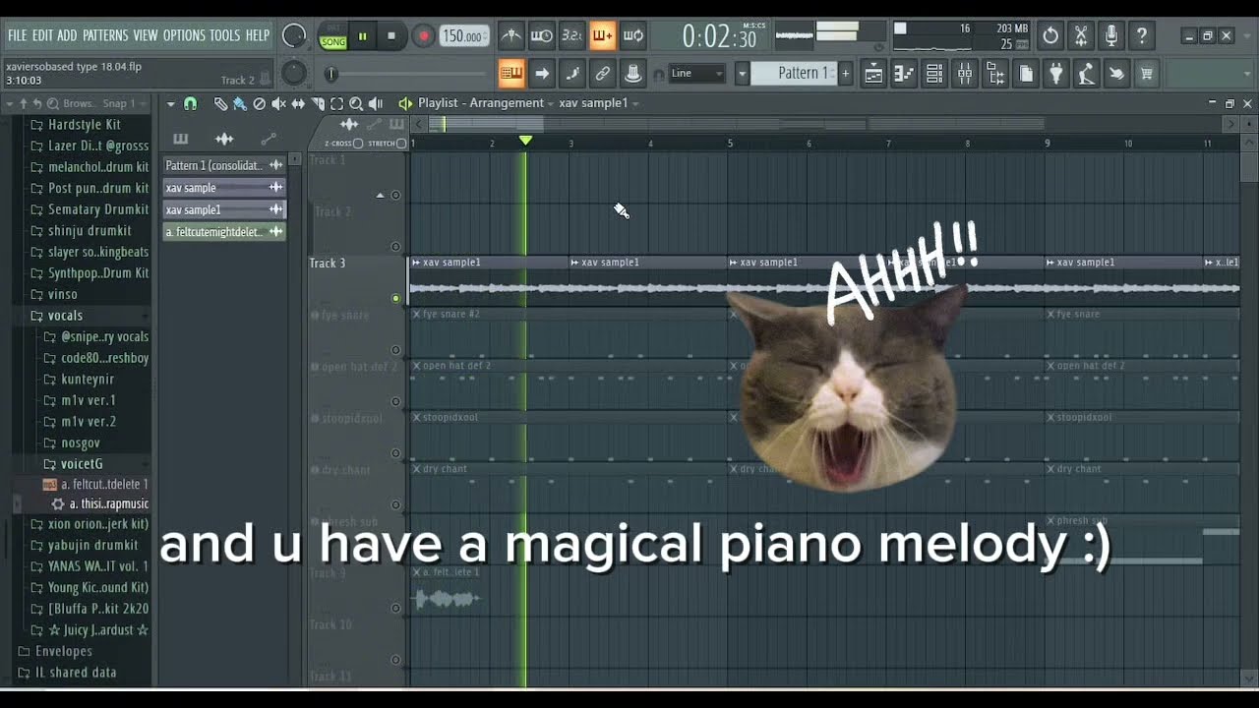Open the Playlist view icon in top toolbar

tap(872, 74)
